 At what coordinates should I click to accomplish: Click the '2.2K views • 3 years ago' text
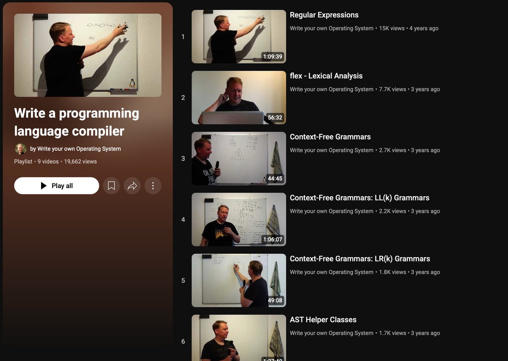(x=409, y=211)
